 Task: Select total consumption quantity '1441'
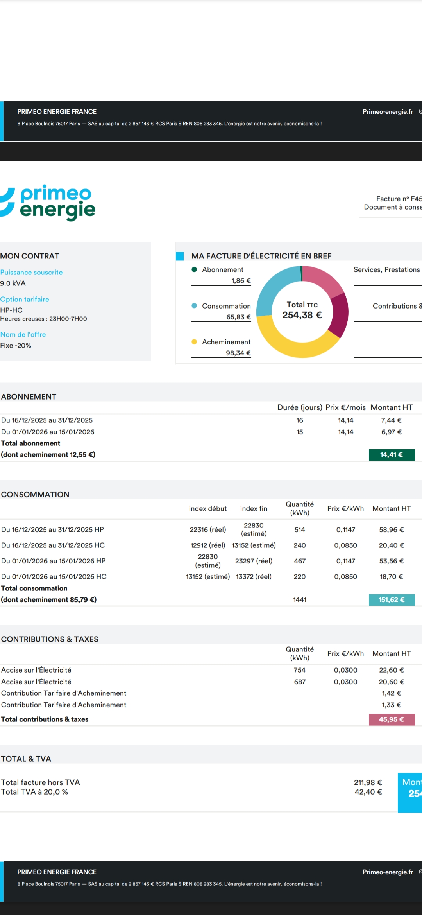tap(300, 600)
